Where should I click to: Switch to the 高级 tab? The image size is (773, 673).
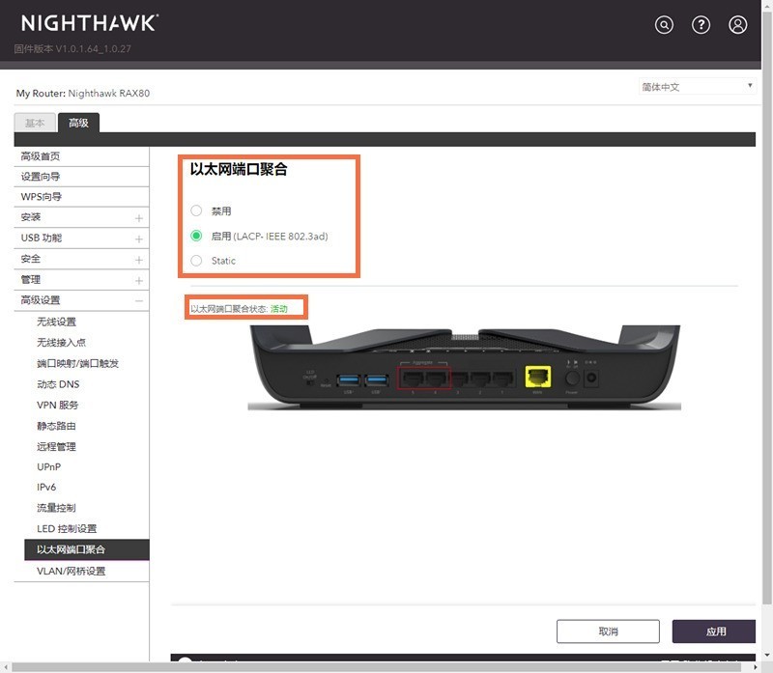[x=78, y=123]
